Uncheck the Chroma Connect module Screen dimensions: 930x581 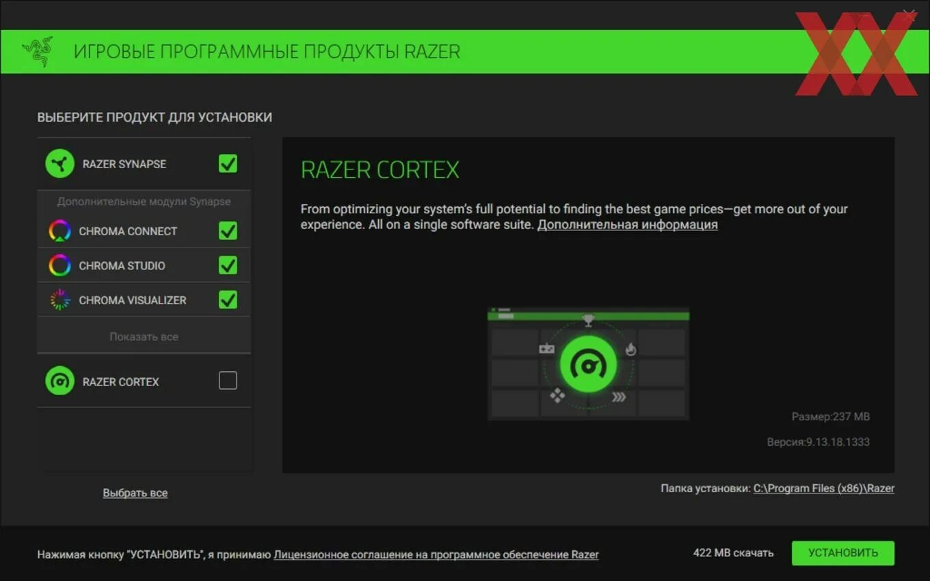tap(228, 231)
